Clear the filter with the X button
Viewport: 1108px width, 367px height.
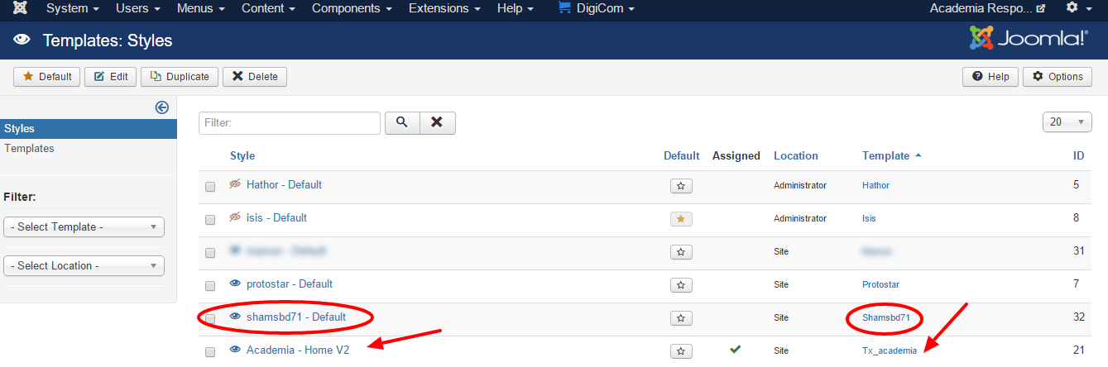[x=438, y=122]
